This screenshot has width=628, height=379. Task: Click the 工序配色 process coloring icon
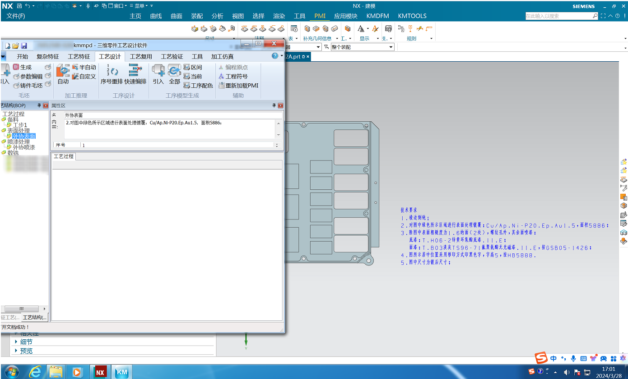tap(186, 86)
